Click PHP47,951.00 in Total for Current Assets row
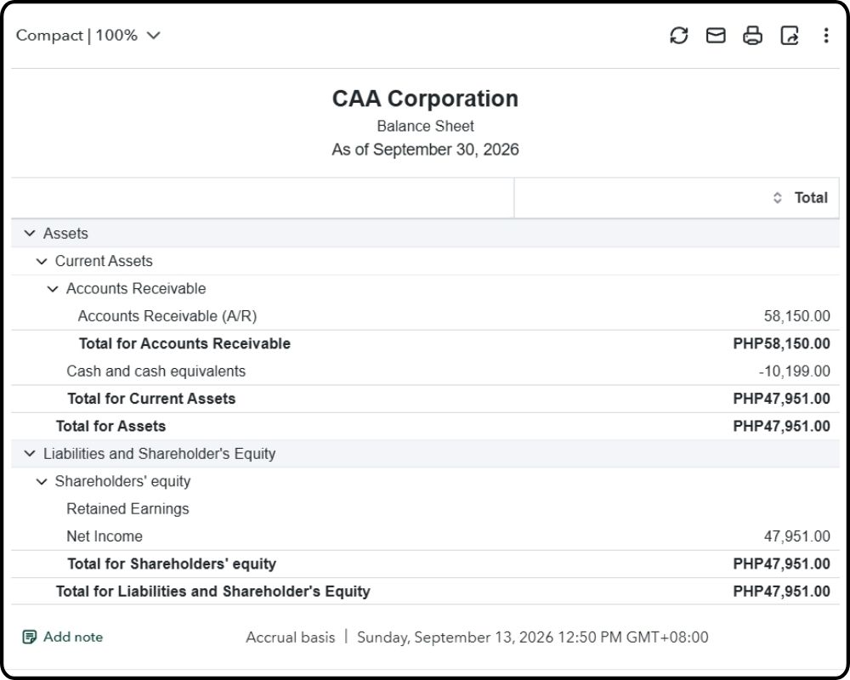 781,399
